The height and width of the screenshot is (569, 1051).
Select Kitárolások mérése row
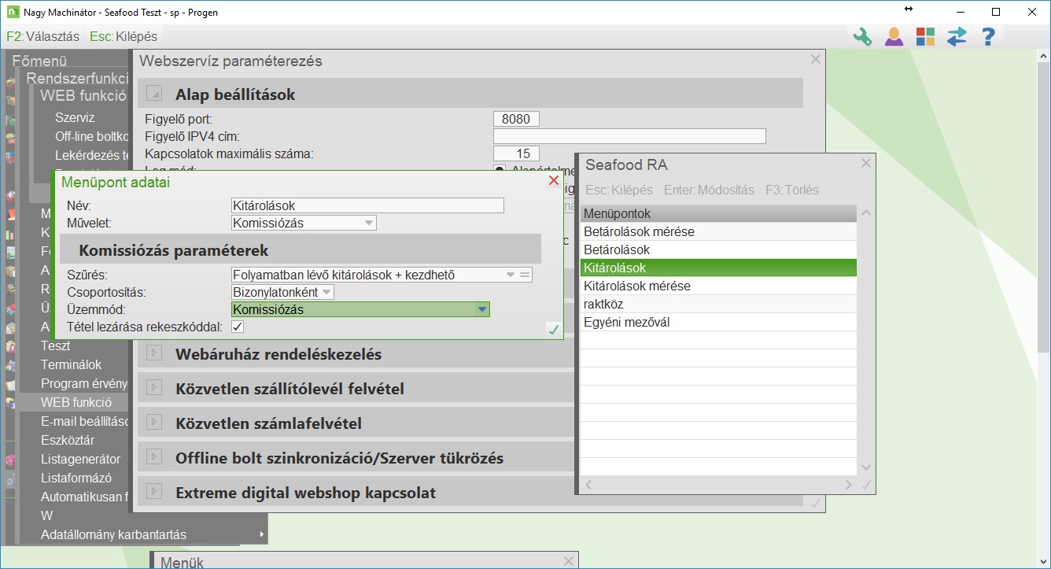(718, 286)
